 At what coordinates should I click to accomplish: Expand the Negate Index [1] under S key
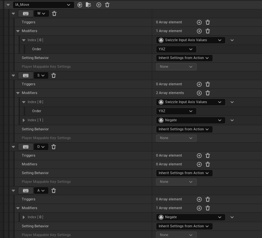click(x=23, y=120)
